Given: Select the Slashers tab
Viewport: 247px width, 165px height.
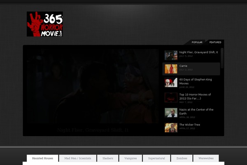Looking at the screenshot, I should pos(108,158).
